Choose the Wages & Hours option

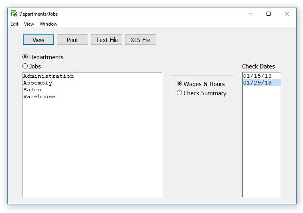180,84
